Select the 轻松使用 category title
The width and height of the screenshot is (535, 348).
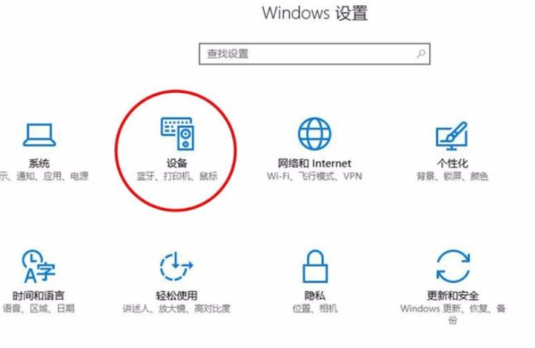point(177,295)
